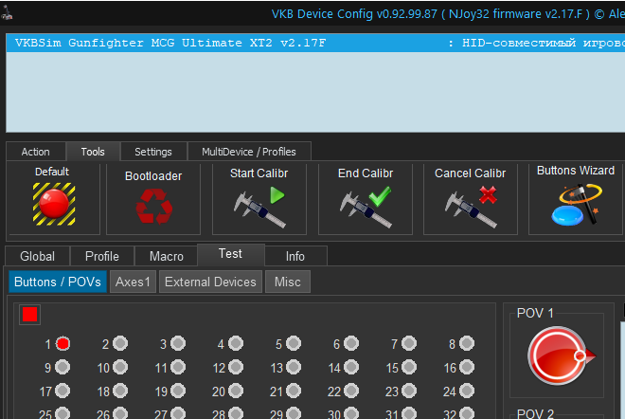The width and height of the screenshot is (625, 419).
Task: Select the VKBSim Gunfighter MCG Ultimate device row
Action: coord(315,43)
